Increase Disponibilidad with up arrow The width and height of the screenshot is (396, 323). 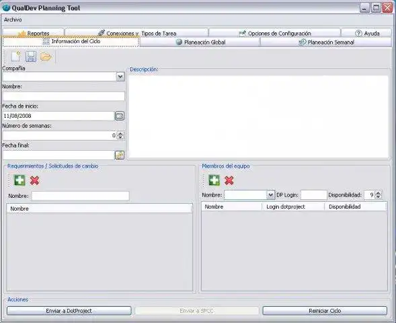[x=378, y=193]
